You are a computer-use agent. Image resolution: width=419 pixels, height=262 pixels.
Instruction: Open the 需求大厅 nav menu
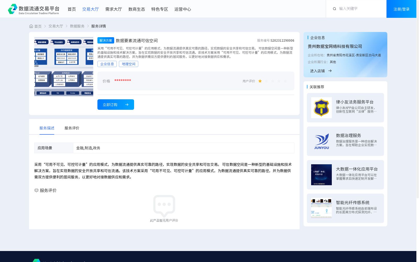coord(114,9)
